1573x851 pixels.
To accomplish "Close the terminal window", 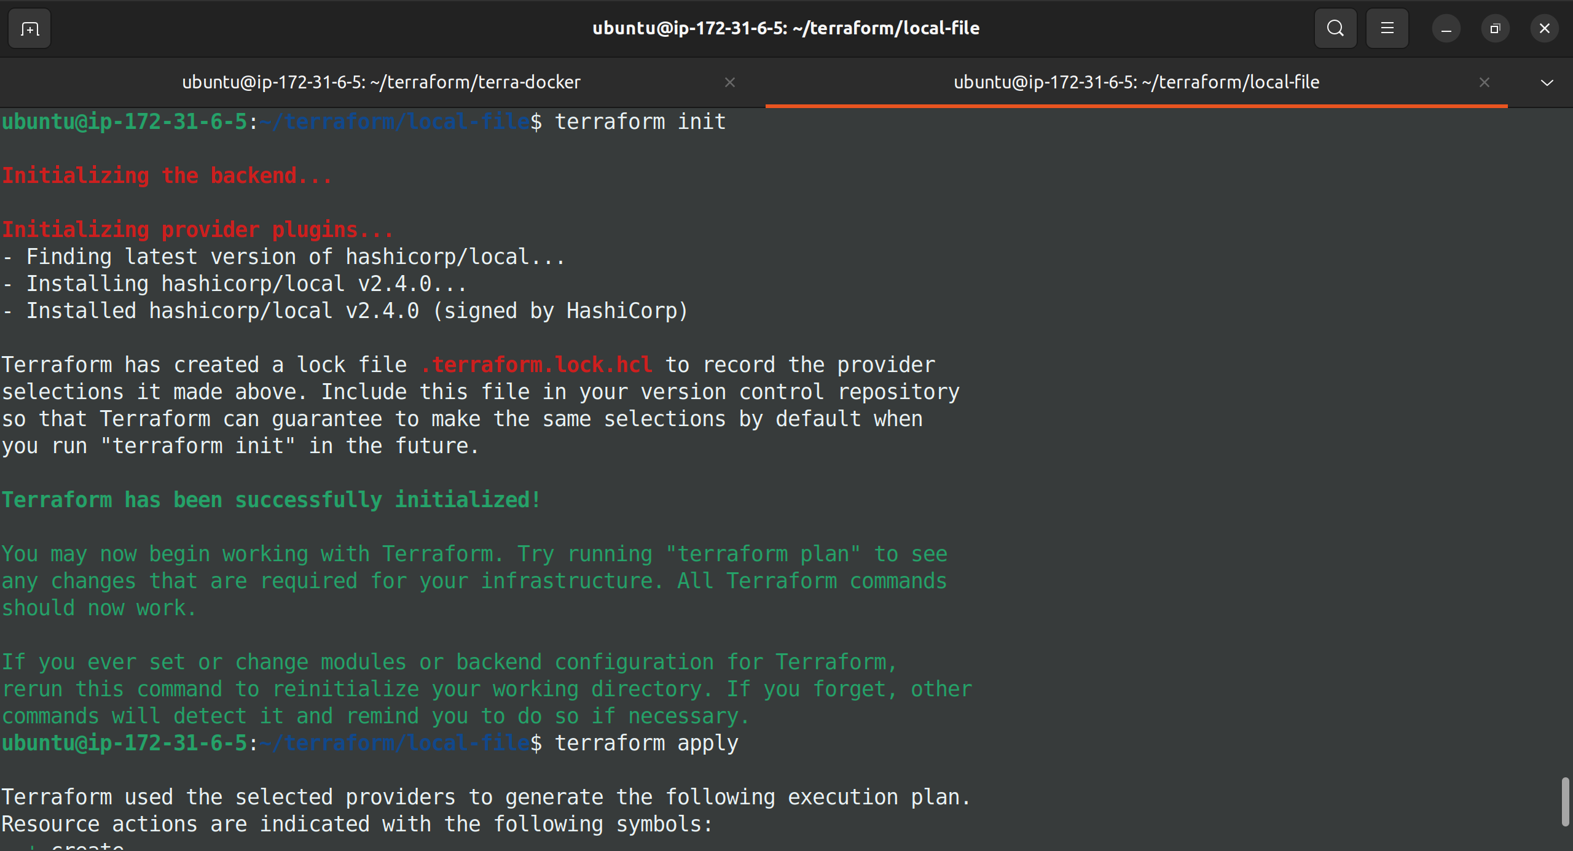I will tap(1544, 29).
